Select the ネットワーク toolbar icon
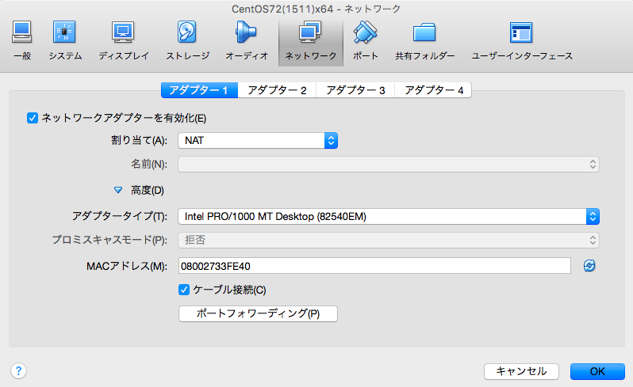 click(x=311, y=42)
